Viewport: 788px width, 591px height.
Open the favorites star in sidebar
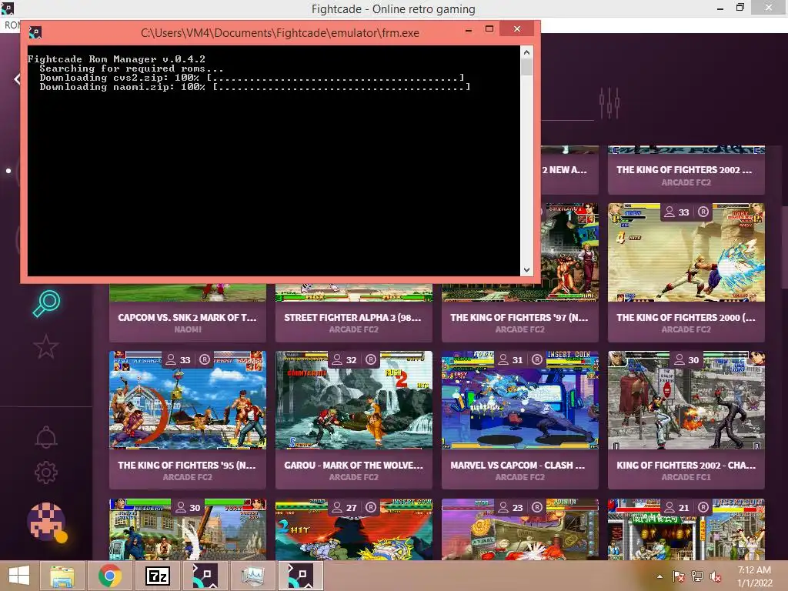tap(45, 346)
